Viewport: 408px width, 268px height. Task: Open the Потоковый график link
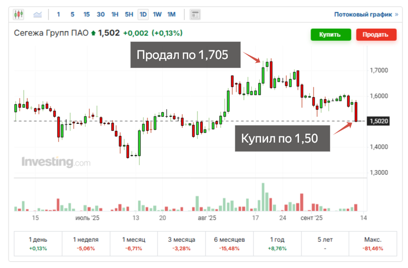pos(366,15)
